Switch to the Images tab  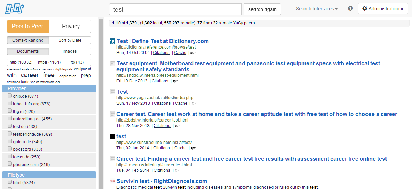(x=70, y=51)
